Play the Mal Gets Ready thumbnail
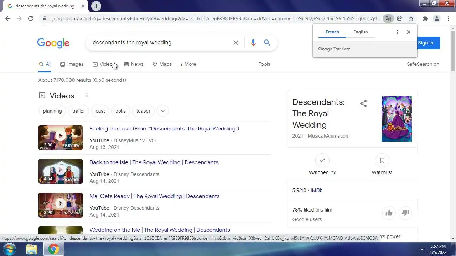Viewport: 456px width, 256px height. (61, 205)
